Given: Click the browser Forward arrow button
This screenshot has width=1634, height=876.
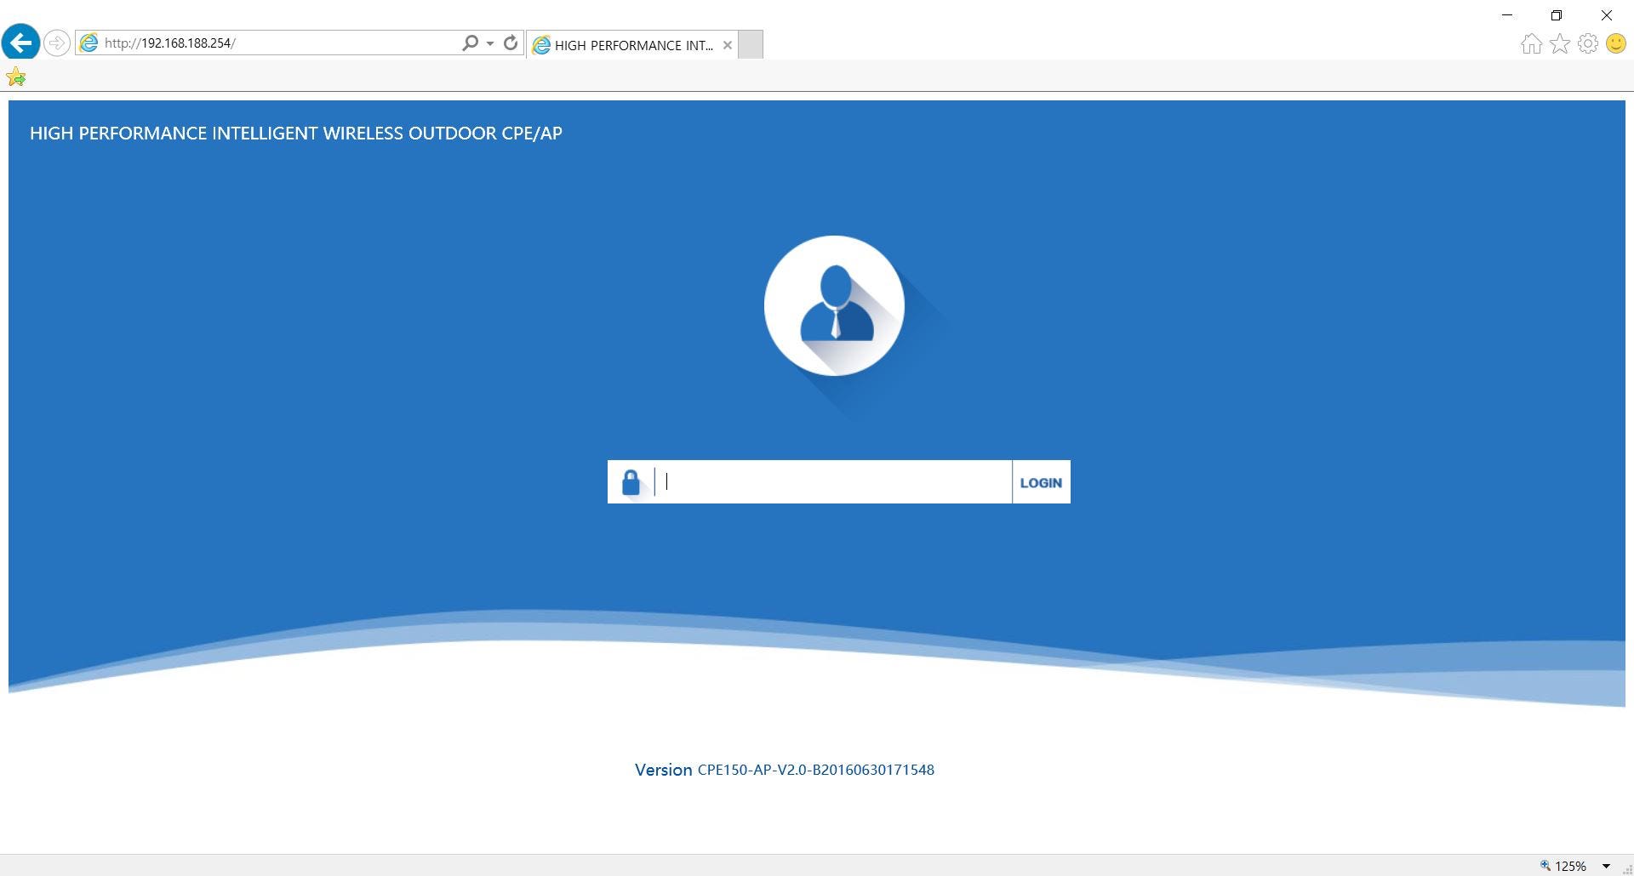Looking at the screenshot, I should point(57,43).
